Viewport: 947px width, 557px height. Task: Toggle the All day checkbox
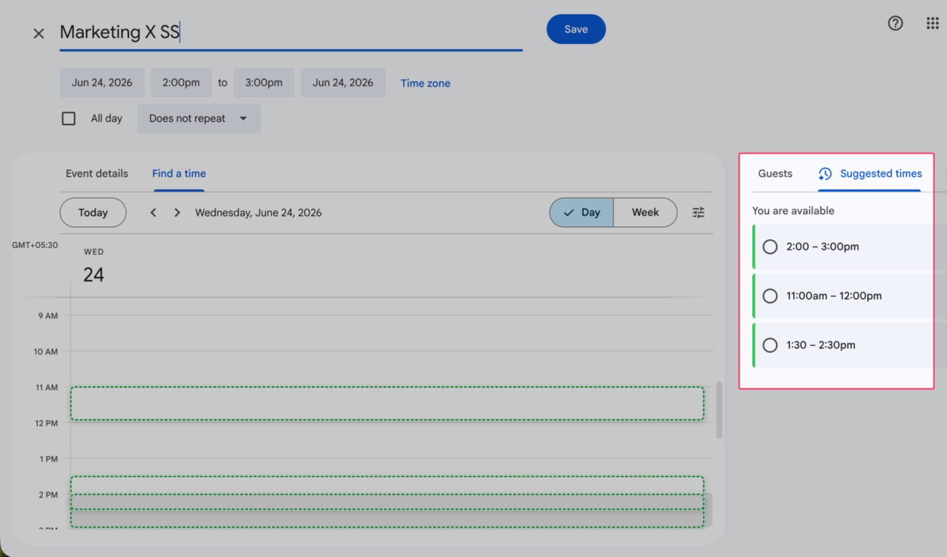68,118
